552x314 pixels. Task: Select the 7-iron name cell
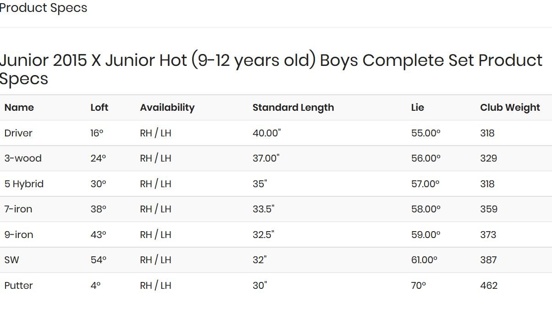pos(18,209)
